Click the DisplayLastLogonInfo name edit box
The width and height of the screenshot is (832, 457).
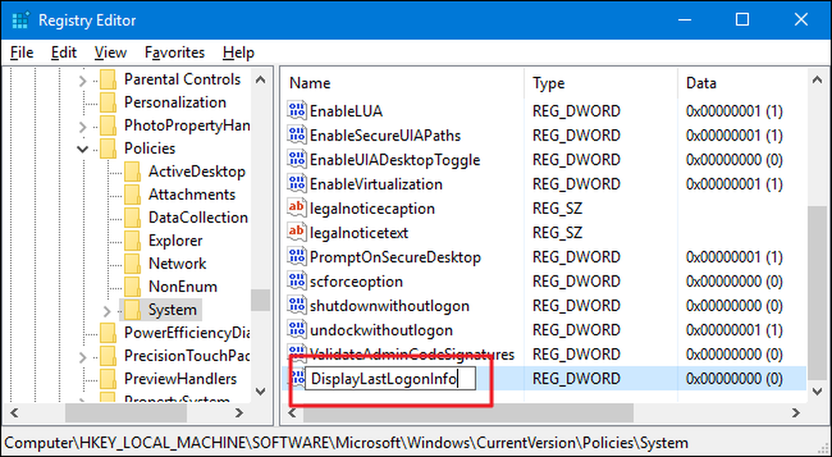(390, 379)
